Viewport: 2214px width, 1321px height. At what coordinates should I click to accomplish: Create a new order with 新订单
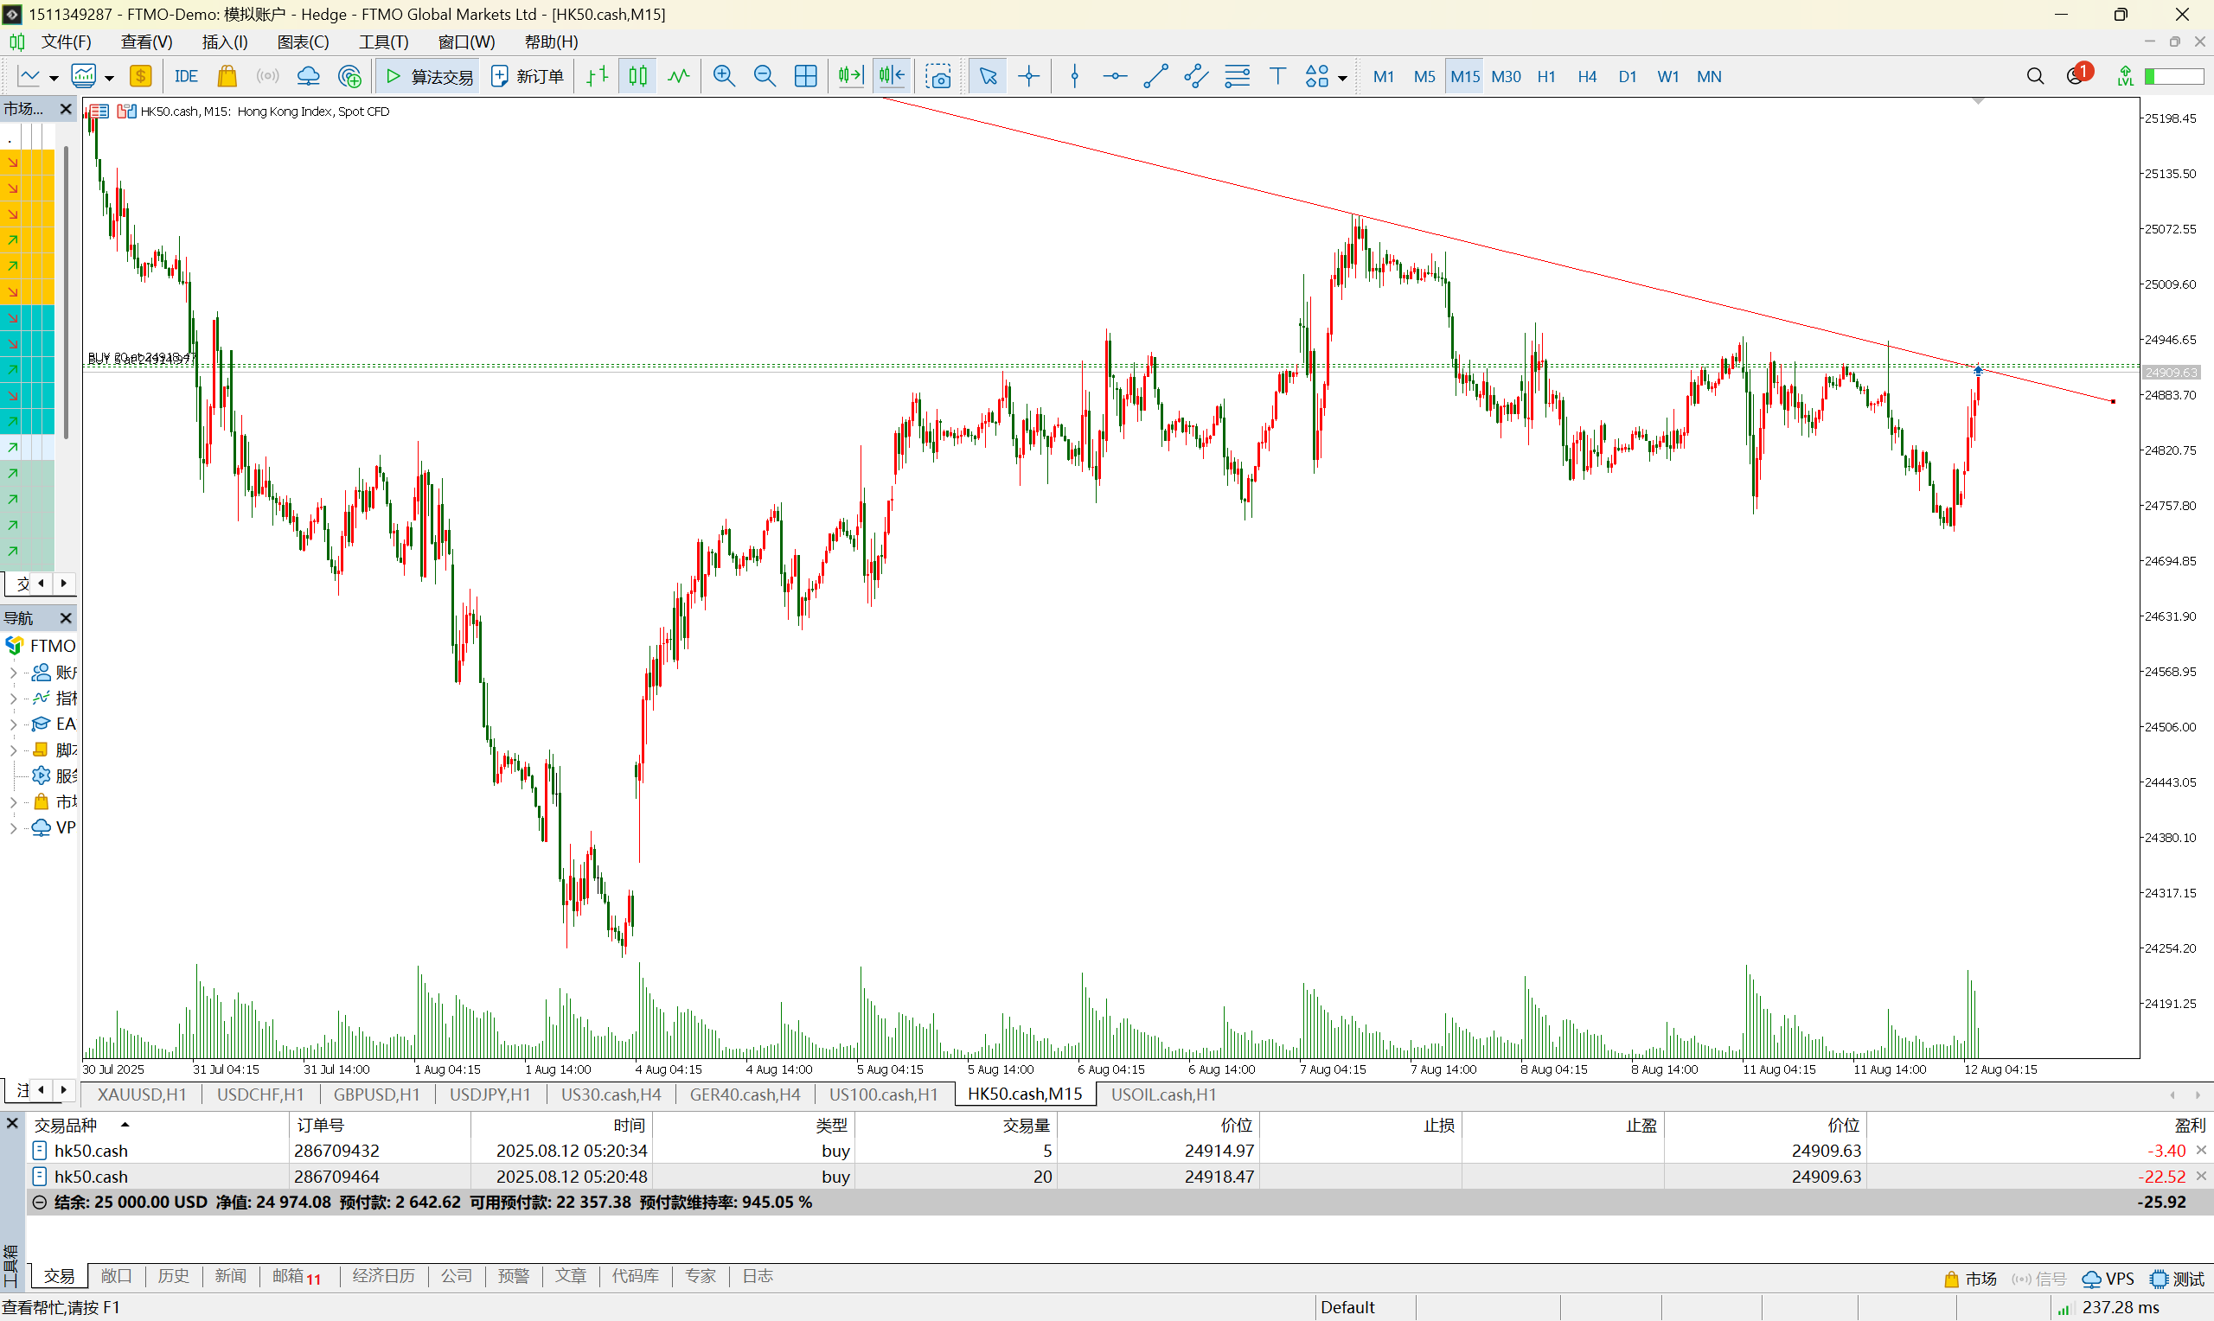tap(528, 77)
